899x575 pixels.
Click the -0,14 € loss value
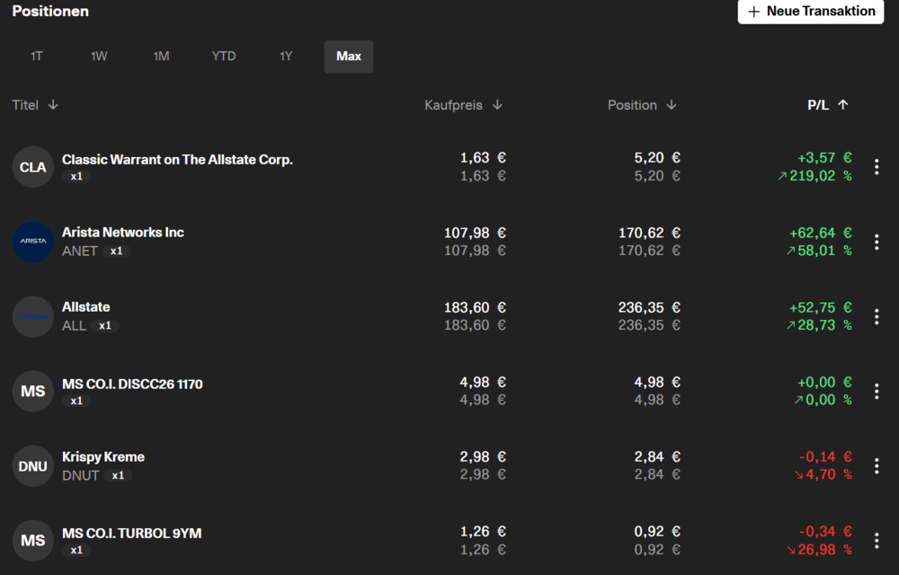[x=825, y=456]
